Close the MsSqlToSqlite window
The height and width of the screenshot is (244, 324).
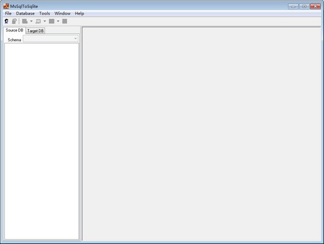315,6
